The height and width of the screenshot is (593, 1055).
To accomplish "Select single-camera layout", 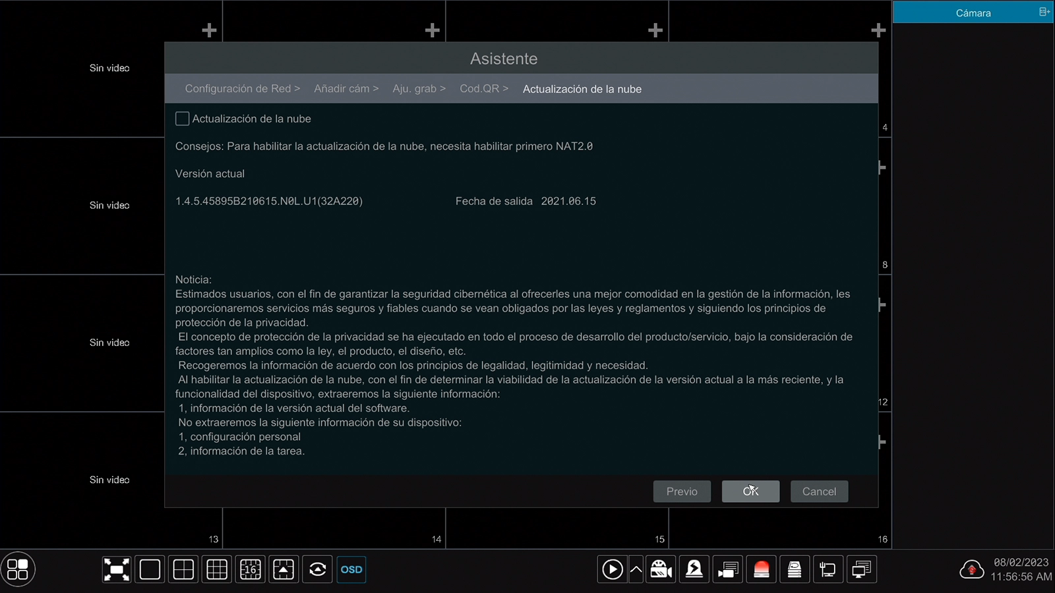I will 150,569.
